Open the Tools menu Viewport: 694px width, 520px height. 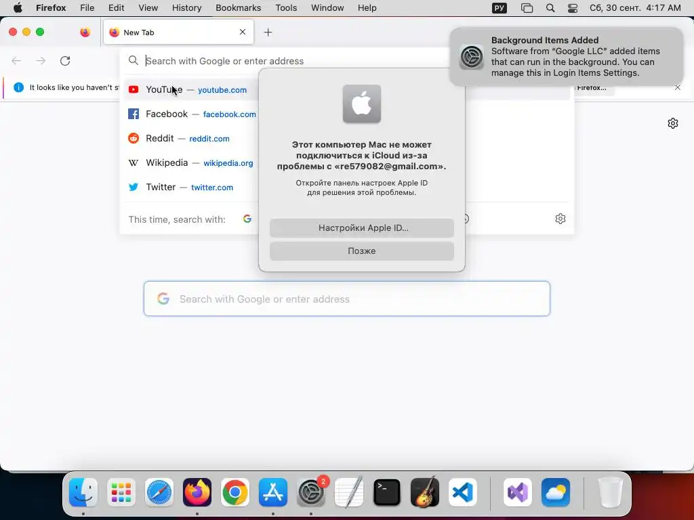(x=286, y=8)
